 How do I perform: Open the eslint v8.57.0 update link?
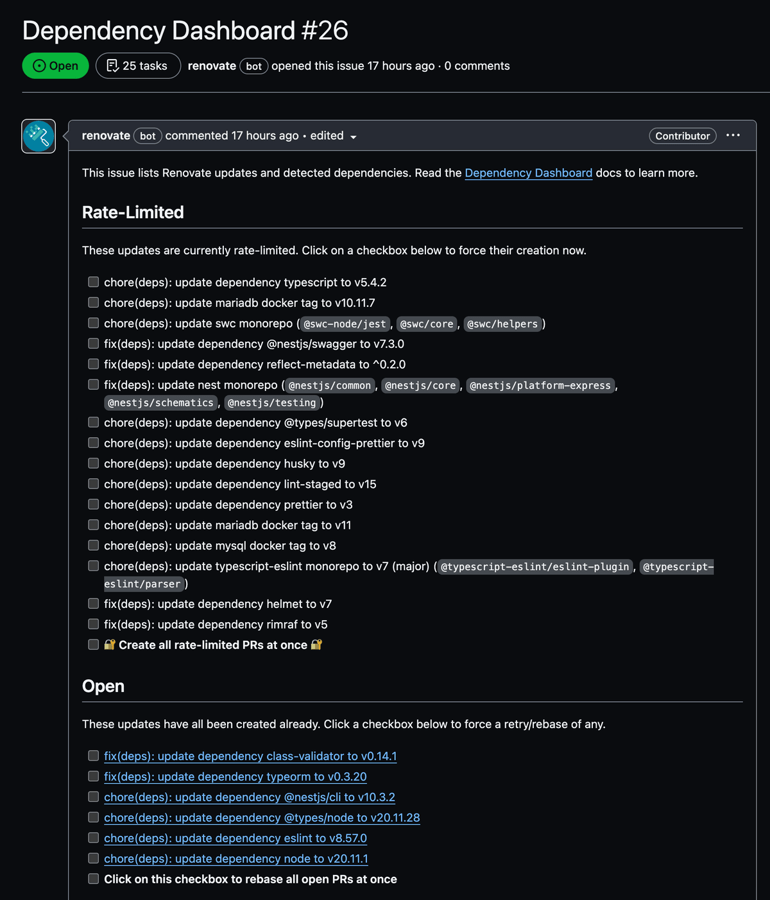pos(235,838)
